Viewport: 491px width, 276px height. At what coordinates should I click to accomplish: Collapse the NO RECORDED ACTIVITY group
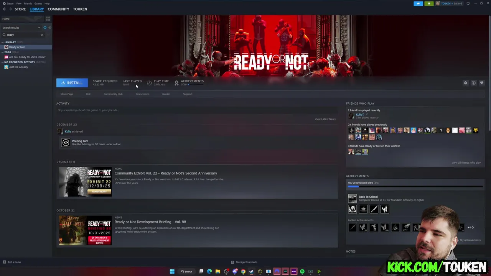pyautogui.click(x=3, y=62)
